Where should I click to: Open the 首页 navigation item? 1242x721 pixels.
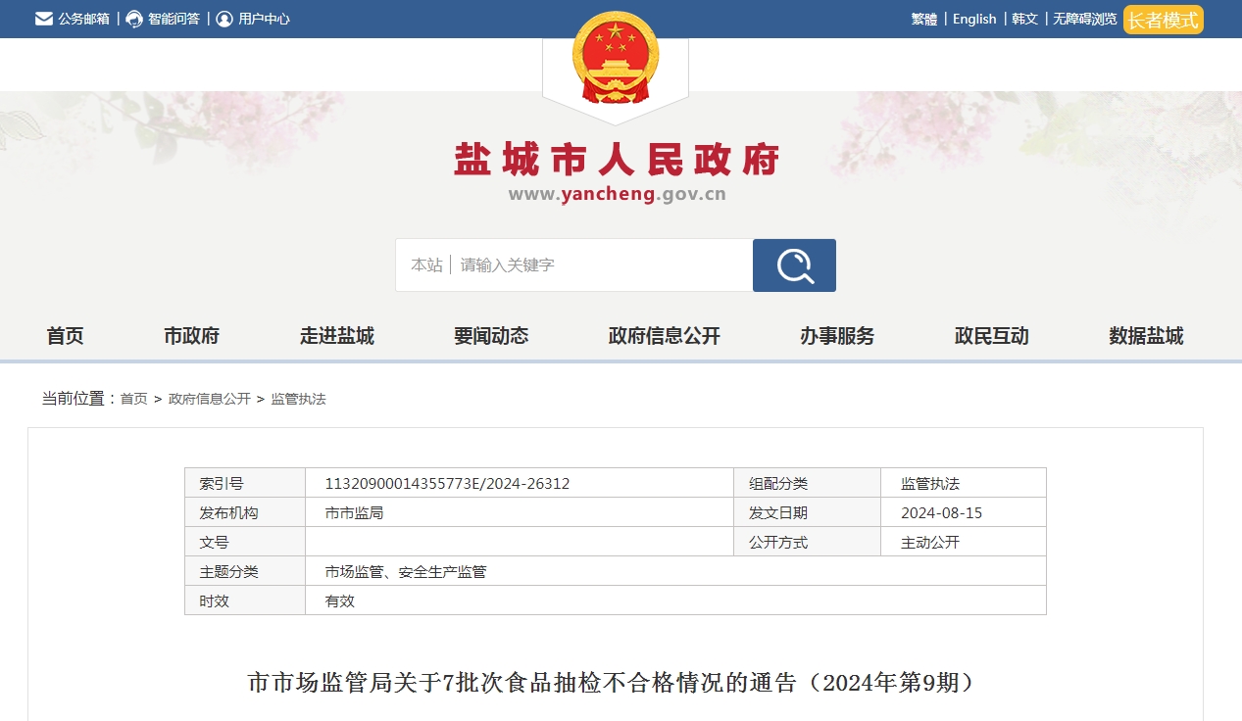[66, 336]
